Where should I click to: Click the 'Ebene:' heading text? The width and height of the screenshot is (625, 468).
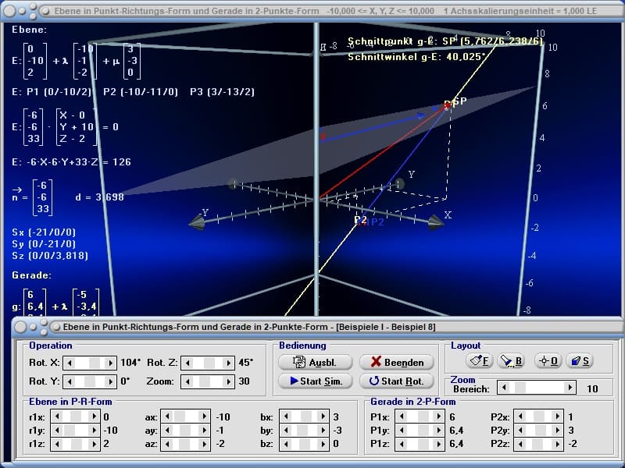point(29,30)
